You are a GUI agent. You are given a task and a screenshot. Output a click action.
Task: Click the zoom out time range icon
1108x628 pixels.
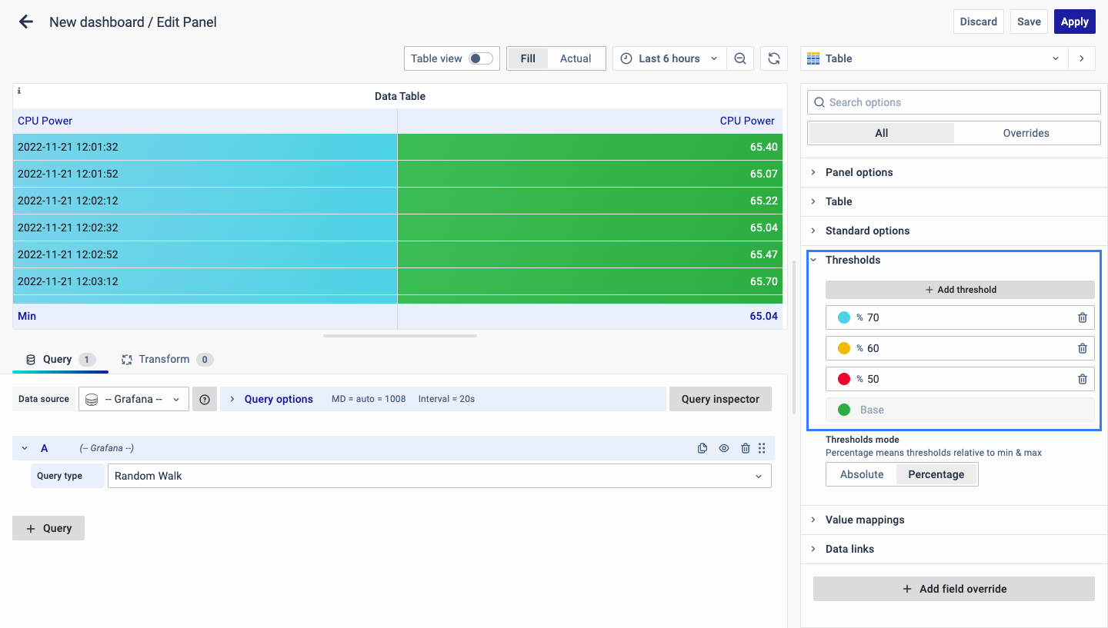coord(739,58)
